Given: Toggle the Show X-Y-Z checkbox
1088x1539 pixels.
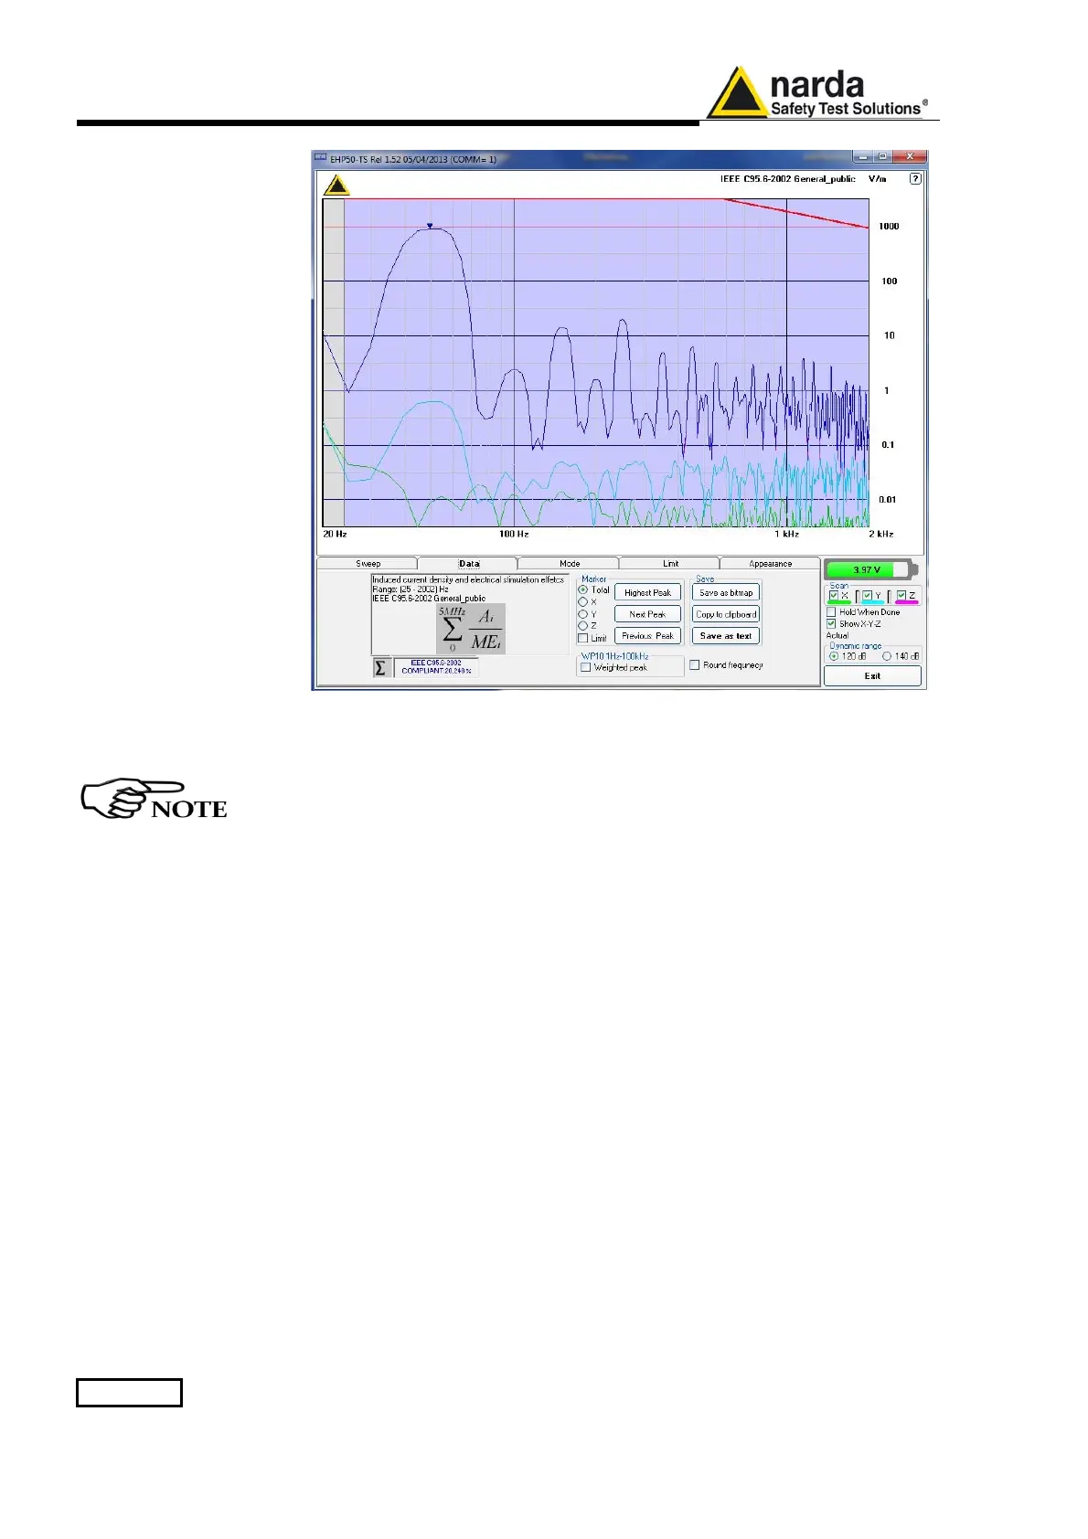Looking at the screenshot, I should point(831,623).
